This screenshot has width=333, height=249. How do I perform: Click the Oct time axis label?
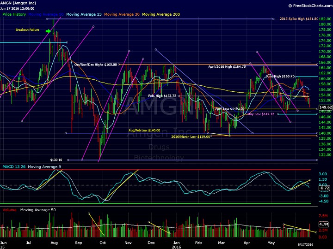pyautogui.click(x=103, y=243)
